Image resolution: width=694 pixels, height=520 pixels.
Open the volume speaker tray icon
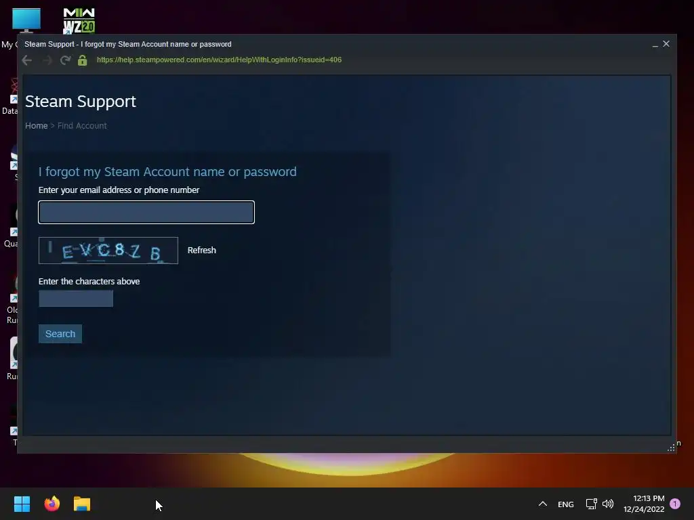click(608, 504)
